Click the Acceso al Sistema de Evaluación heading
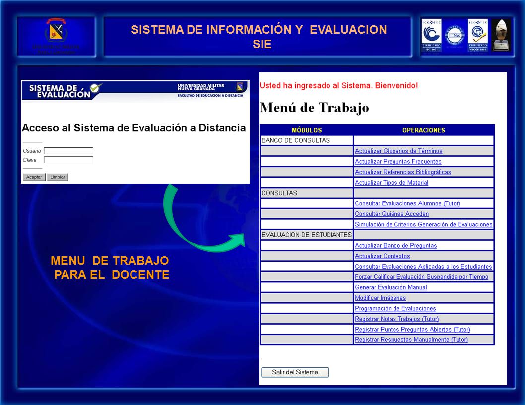The image size is (525, 405). coord(133,128)
